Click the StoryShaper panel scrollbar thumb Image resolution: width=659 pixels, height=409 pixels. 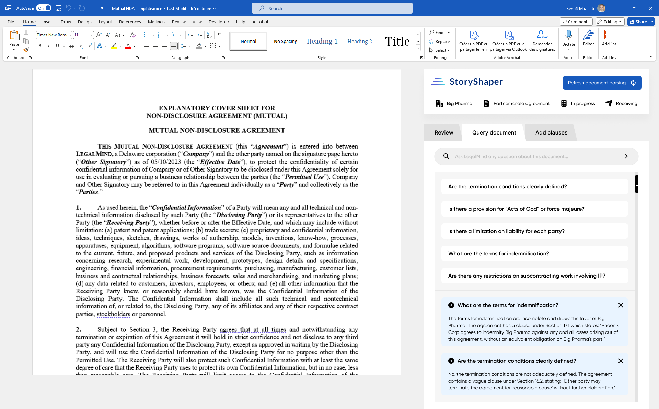[636, 184]
